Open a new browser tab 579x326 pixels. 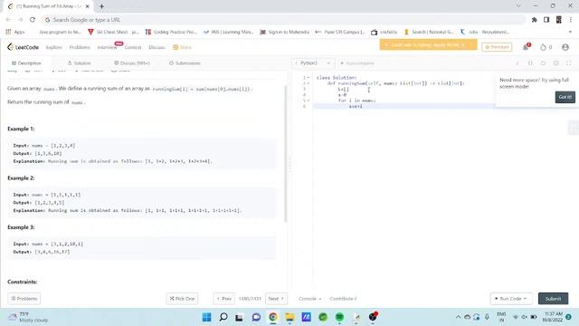[101, 6]
